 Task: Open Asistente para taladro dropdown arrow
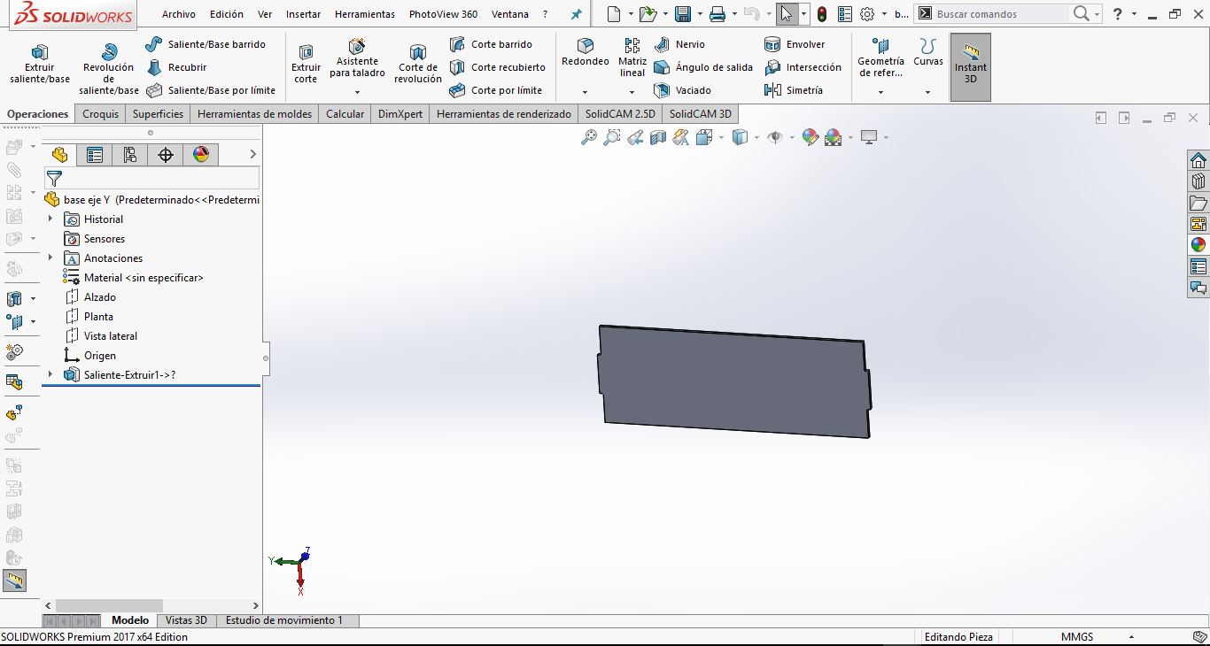click(357, 92)
